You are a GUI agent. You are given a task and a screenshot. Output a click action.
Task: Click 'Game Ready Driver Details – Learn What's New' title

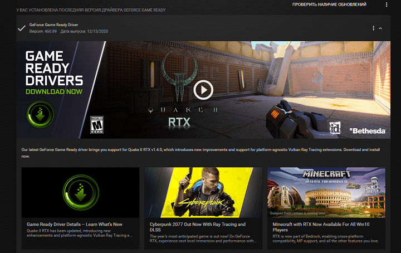(75, 224)
